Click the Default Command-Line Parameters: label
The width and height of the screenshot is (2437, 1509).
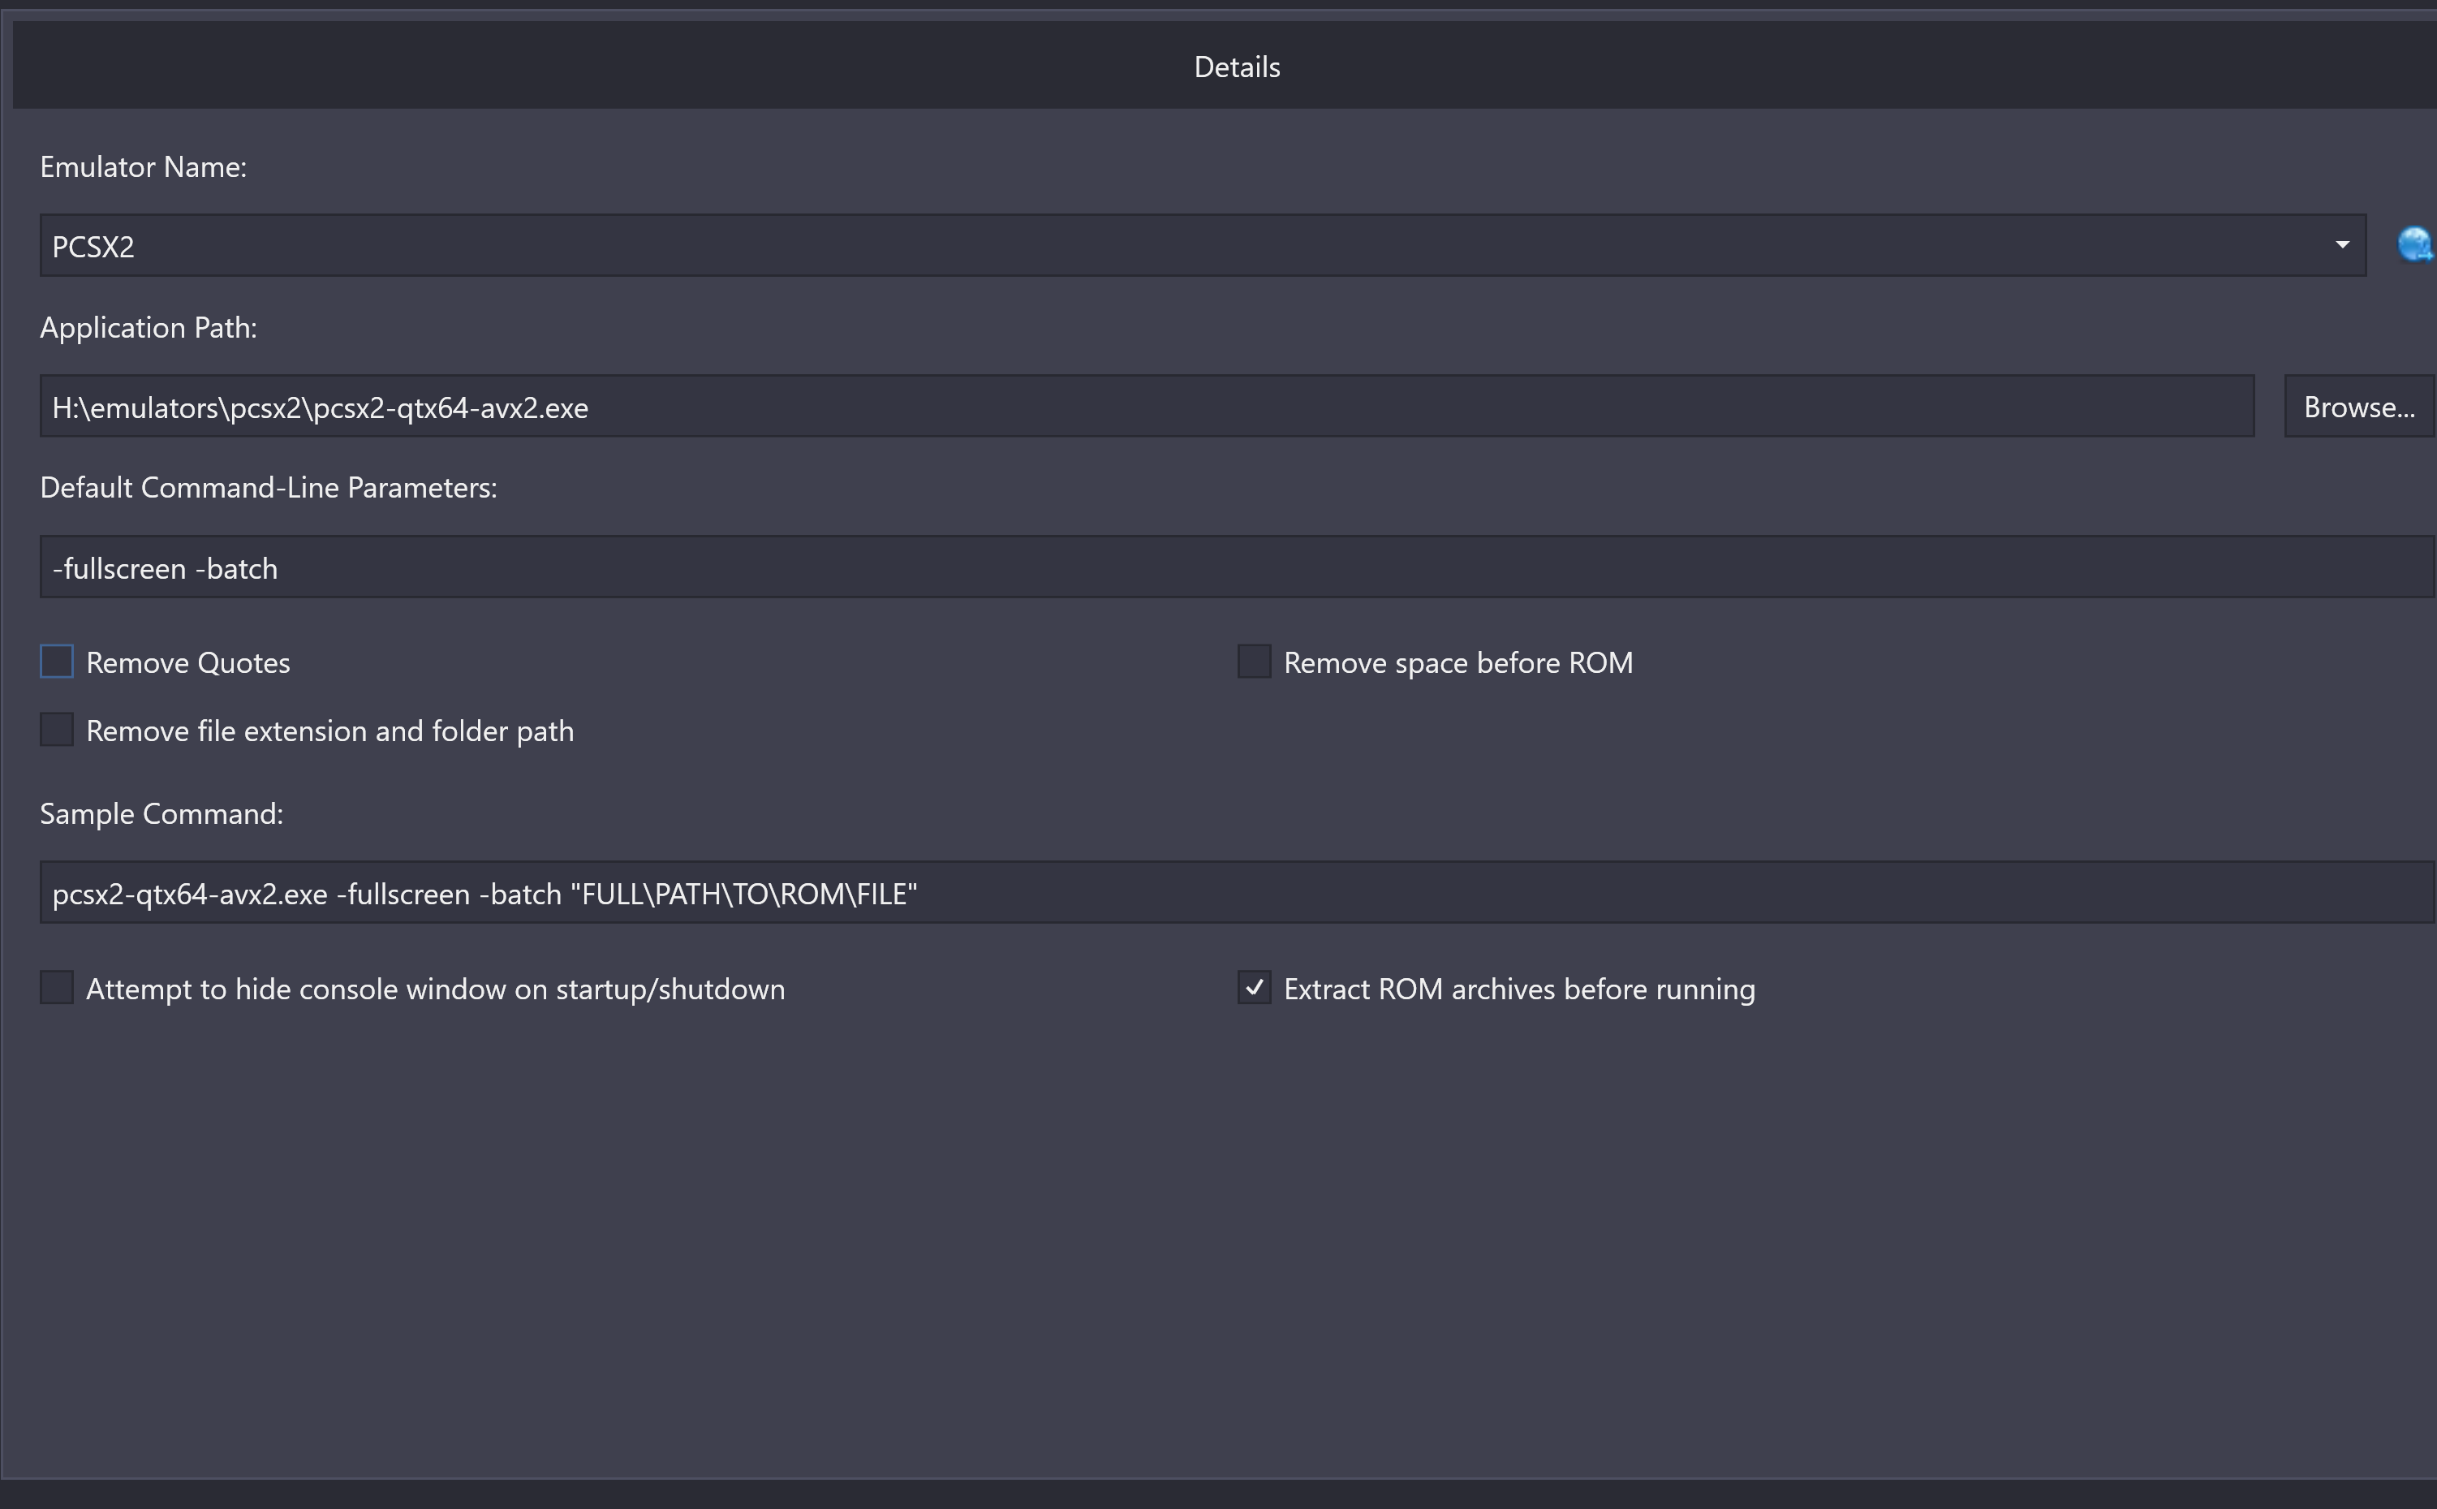(269, 487)
